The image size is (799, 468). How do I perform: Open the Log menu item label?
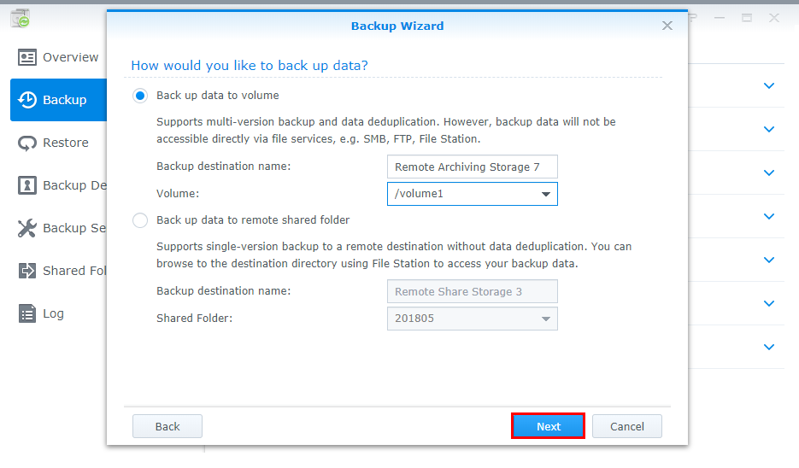tap(53, 313)
